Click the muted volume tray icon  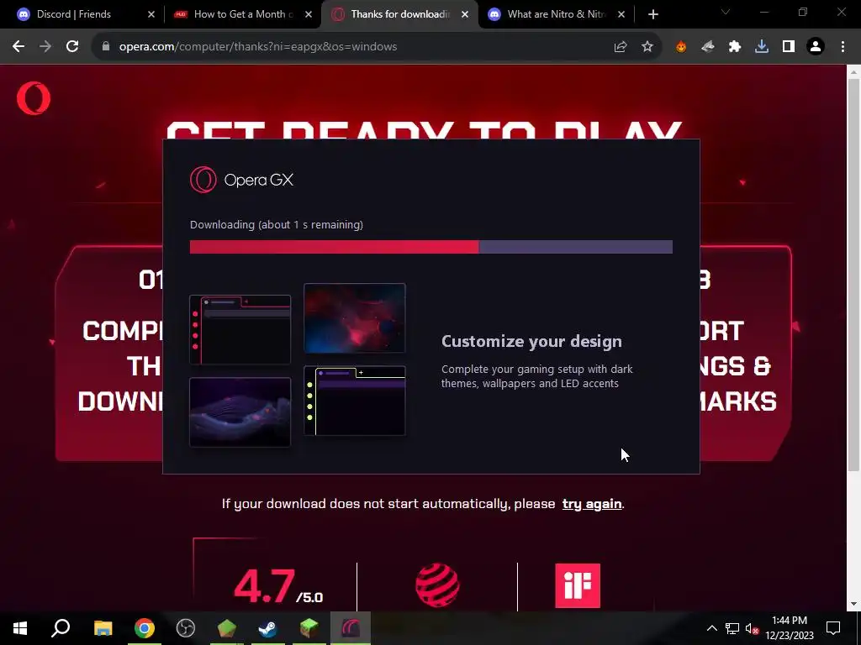753,628
